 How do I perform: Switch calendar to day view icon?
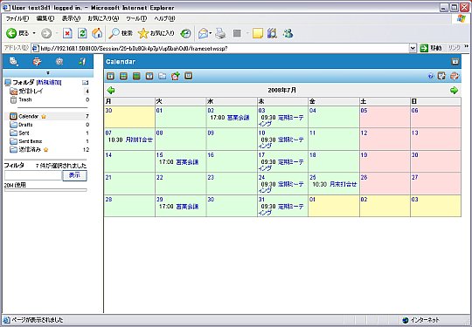tap(110, 76)
